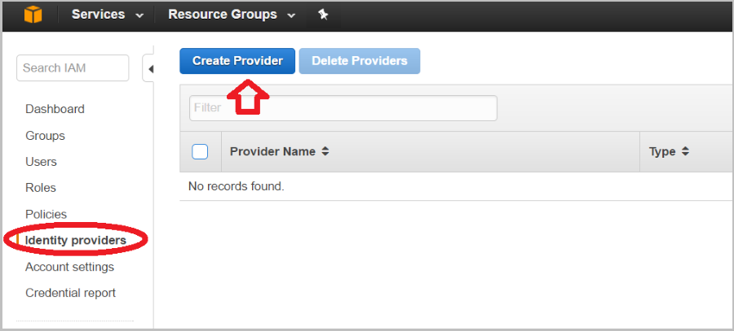This screenshot has width=734, height=331.
Task: Go to Groups in the sidebar
Action: coord(45,136)
